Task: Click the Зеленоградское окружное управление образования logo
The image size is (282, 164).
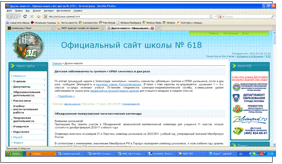Action: coord(250,88)
